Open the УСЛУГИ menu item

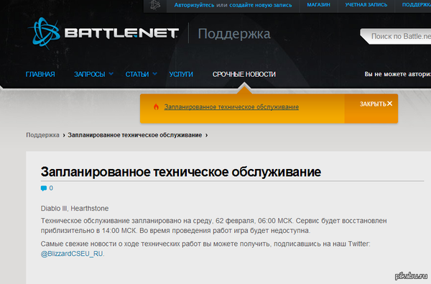[x=181, y=74]
